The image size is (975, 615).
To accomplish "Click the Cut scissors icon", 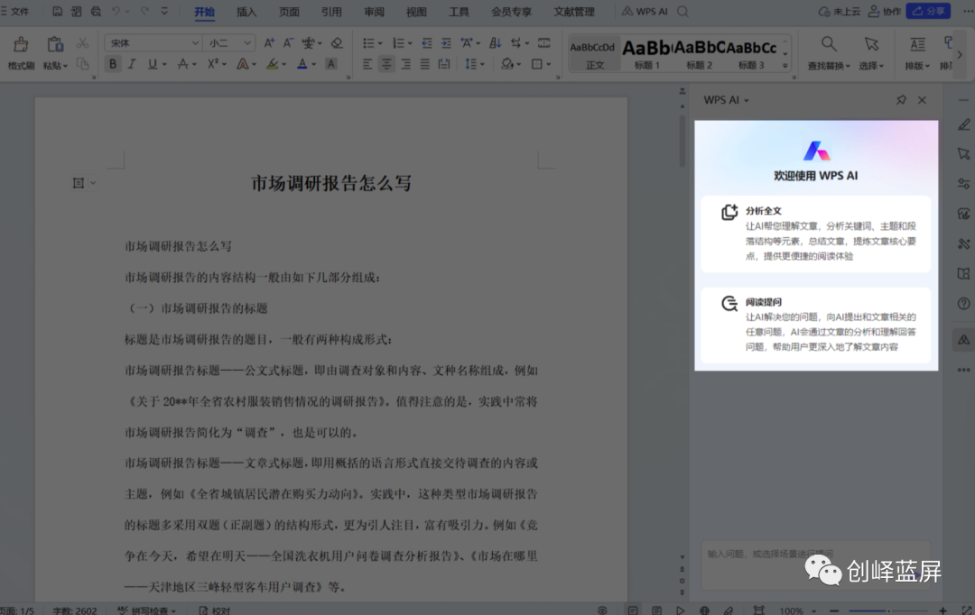I will click(x=82, y=43).
